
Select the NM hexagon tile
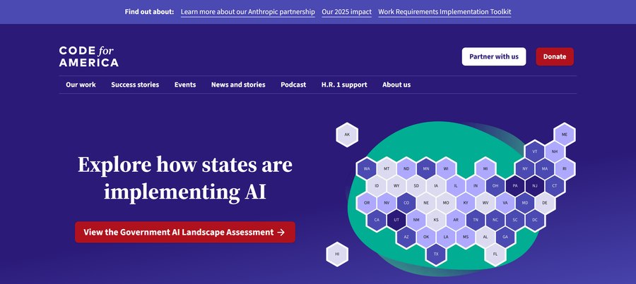coord(416,220)
